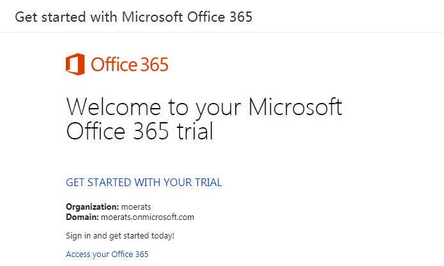Click the word 'trial' in the large heading
This screenshot has height=266, width=444.
coord(195,131)
